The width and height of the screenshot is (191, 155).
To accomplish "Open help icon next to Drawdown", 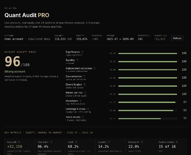I will (x=80, y=101).
